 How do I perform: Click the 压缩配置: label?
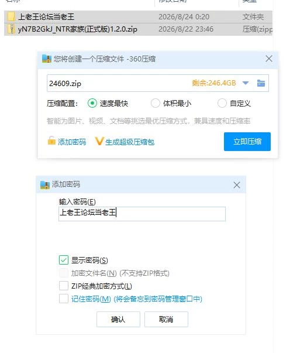pyautogui.click(x=63, y=104)
